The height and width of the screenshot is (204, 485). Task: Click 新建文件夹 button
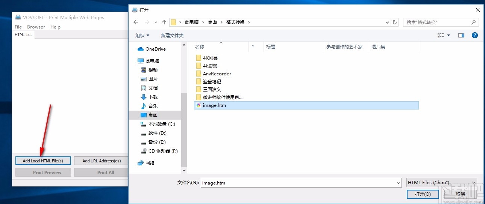click(x=172, y=35)
